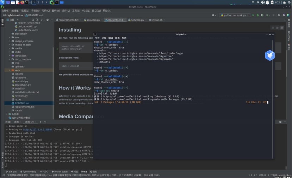The image size is (292, 178).
Task: Expand the venv folder
Action: pyautogui.click(x=9, y=70)
